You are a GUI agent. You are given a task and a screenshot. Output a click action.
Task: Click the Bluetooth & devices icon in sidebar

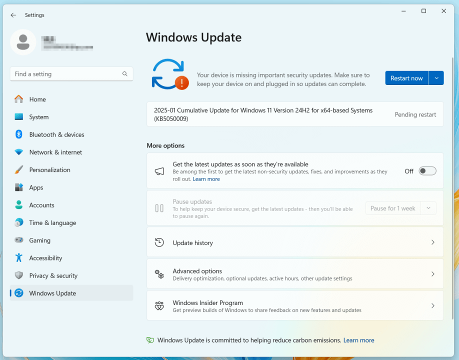coord(19,134)
